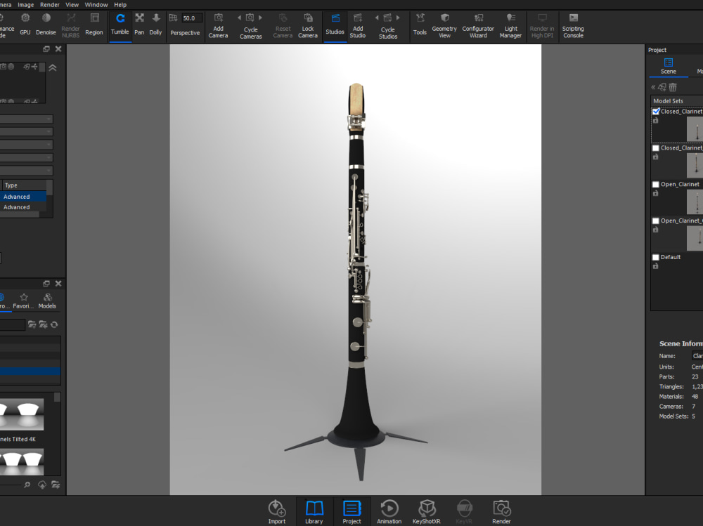Click the Cycle Cameras next arrow

pyautogui.click(x=260, y=18)
